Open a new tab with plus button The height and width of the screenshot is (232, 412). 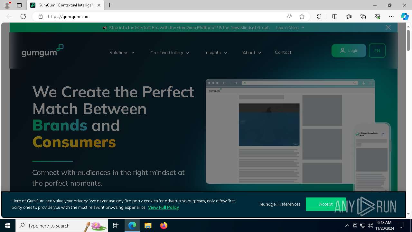pos(110,5)
